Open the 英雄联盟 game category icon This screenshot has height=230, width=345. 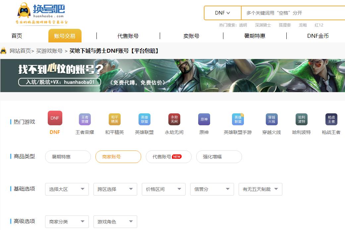144,118
